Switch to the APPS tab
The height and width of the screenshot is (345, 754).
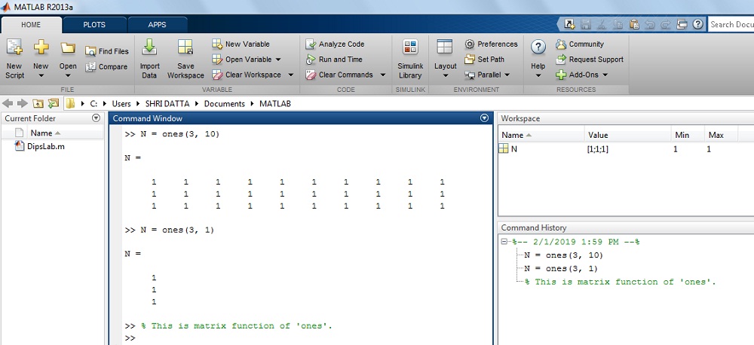pos(157,24)
